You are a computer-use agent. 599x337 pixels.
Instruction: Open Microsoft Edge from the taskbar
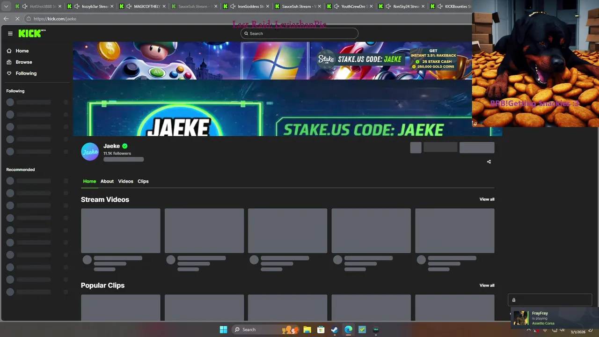pos(348,330)
